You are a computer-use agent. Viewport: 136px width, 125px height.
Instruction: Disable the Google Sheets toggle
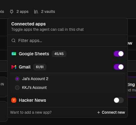pyautogui.click(x=119, y=54)
